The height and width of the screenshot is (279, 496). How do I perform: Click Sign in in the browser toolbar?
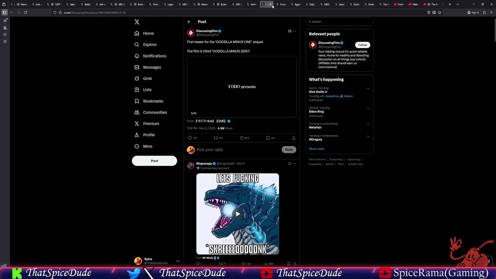click(473, 12)
